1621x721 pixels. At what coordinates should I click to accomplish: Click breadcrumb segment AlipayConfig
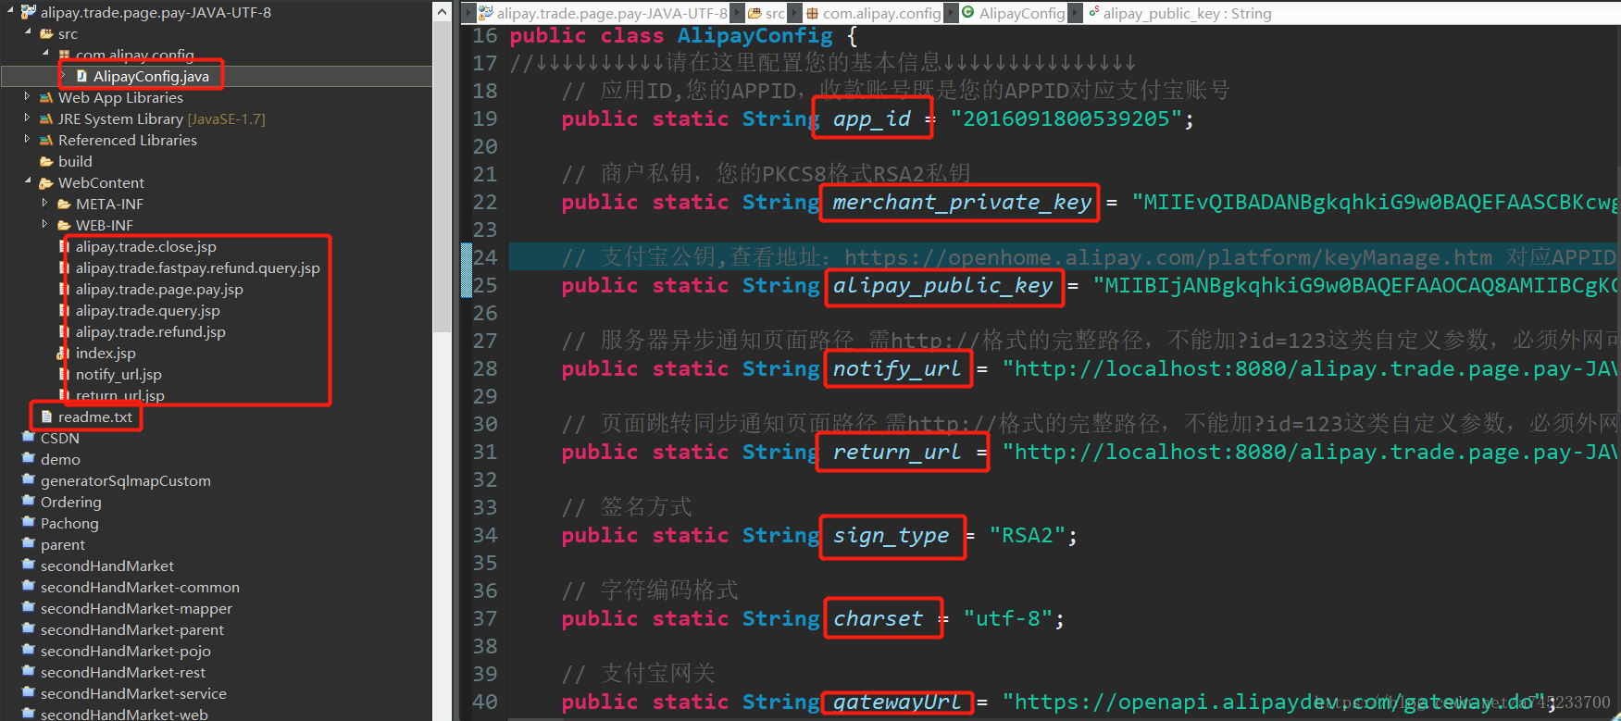tap(1022, 13)
